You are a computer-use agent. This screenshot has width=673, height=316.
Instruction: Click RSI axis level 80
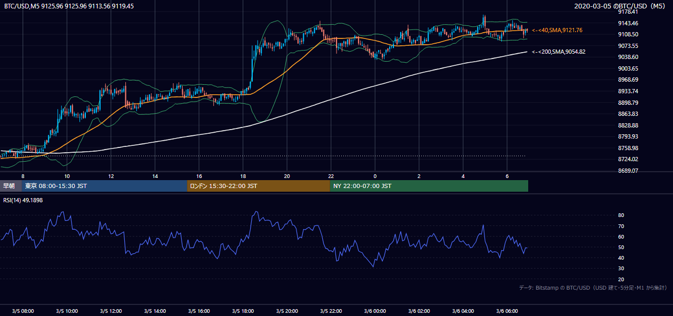click(x=621, y=215)
